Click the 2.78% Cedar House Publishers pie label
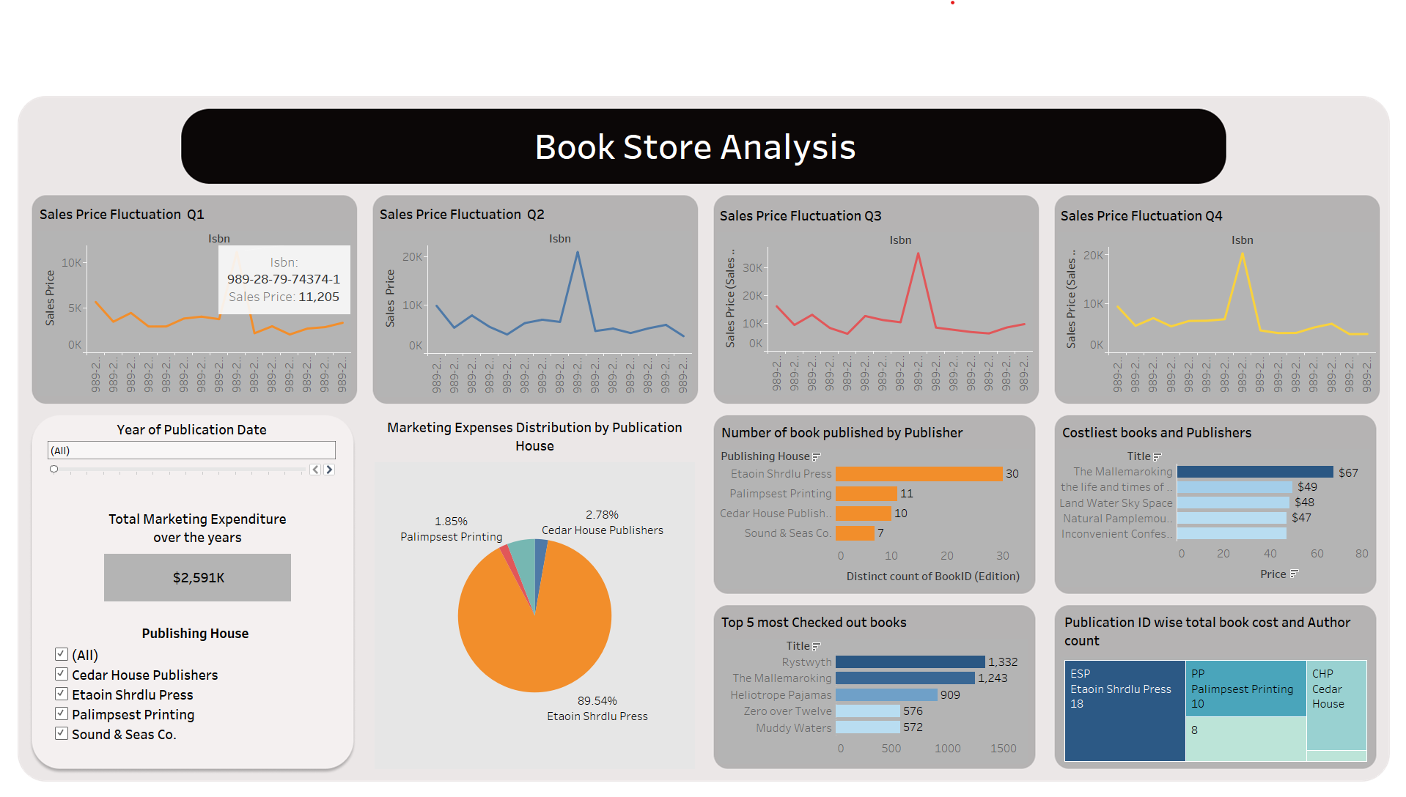Viewport: 1406px width, 797px height. click(603, 522)
